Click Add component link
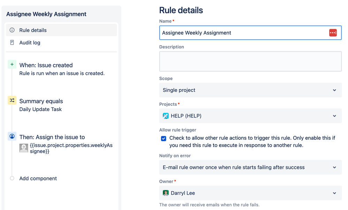 [38, 178]
